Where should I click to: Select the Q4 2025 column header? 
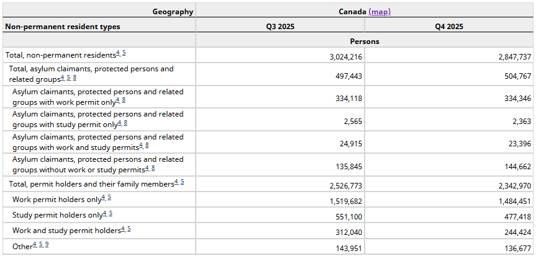coord(449,25)
